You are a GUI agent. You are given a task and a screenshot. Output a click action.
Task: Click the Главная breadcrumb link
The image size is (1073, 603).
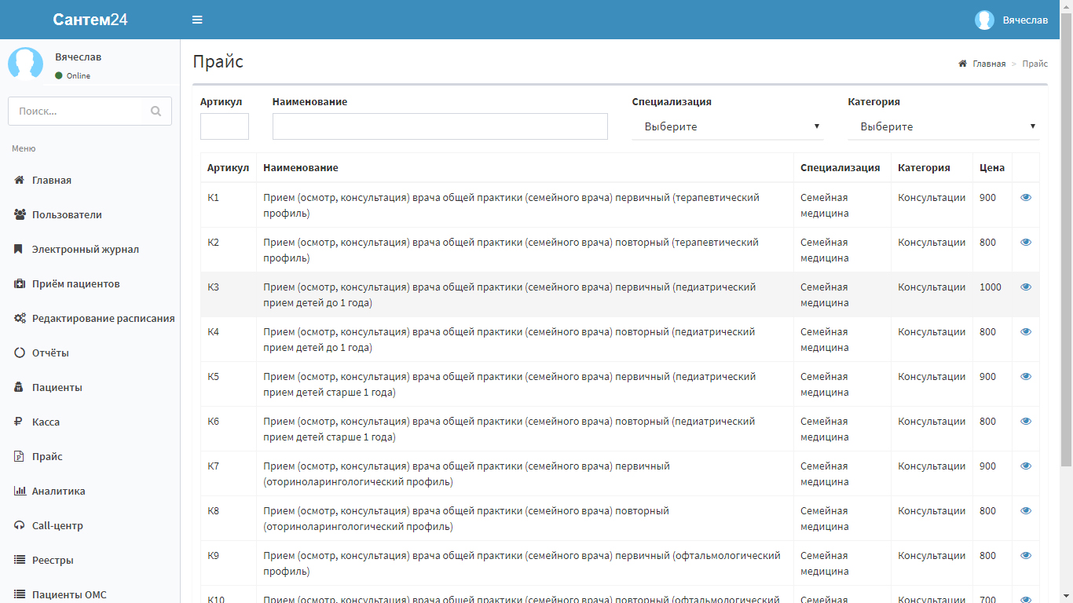tap(989, 64)
